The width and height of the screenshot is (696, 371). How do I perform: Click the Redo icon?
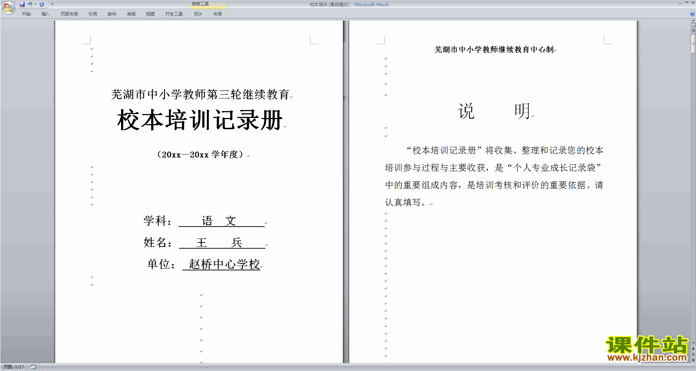(x=42, y=4)
